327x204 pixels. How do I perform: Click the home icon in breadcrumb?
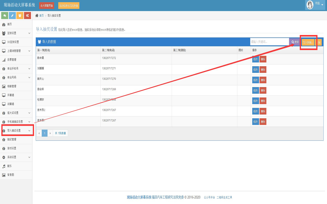(x=37, y=16)
